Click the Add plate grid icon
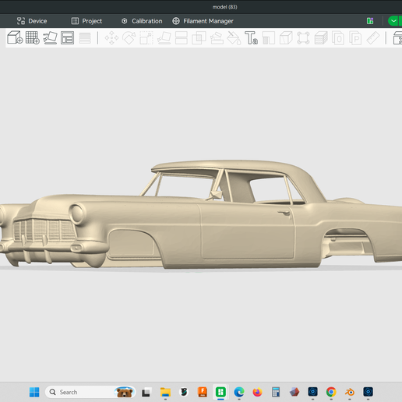 click(x=33, y=37)
